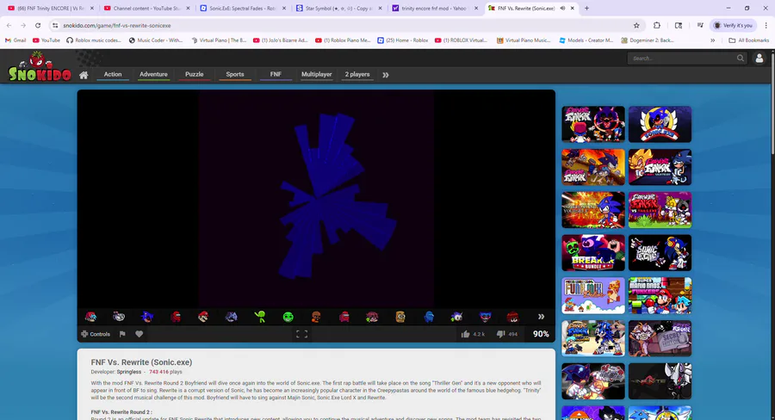This screenshot has width=775, height=420.
Task: Open the Sonic.exe emblem game thumbnail
Action: point(660,124)
